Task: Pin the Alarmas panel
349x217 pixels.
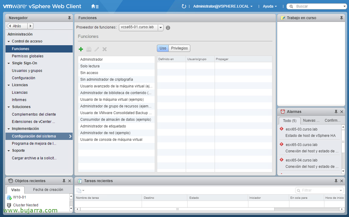Action: (x=336, y=112)
